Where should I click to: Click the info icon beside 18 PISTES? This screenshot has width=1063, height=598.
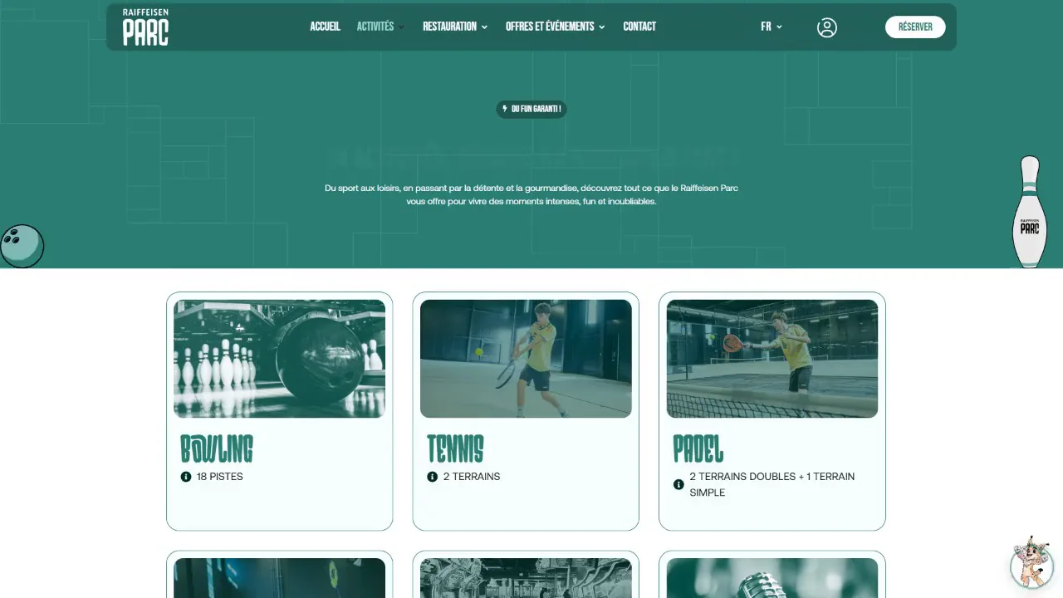point(186,477)
